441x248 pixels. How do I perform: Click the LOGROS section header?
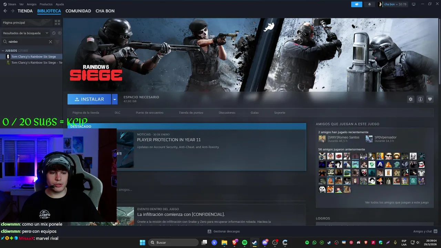click(x=323, y=218)
